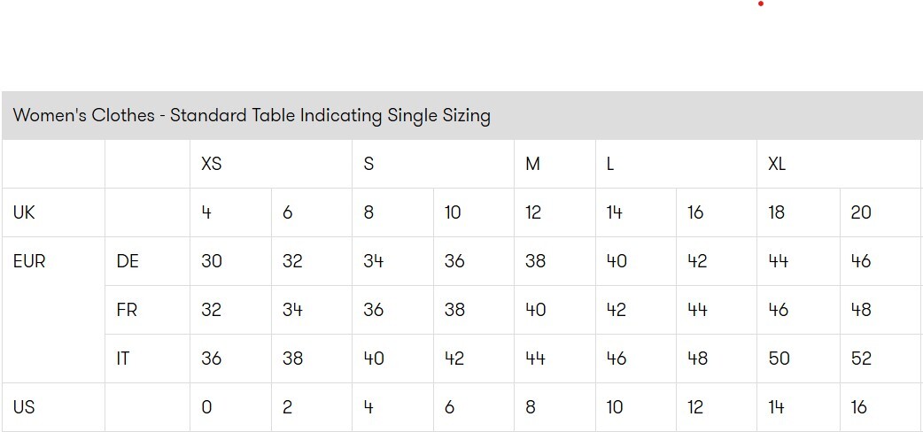
Task: Click the DE country sub-label
Action: click(x=128, y=261)
